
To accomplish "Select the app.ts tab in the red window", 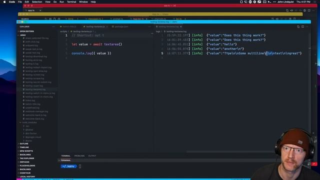I will [x=31, y=10].
